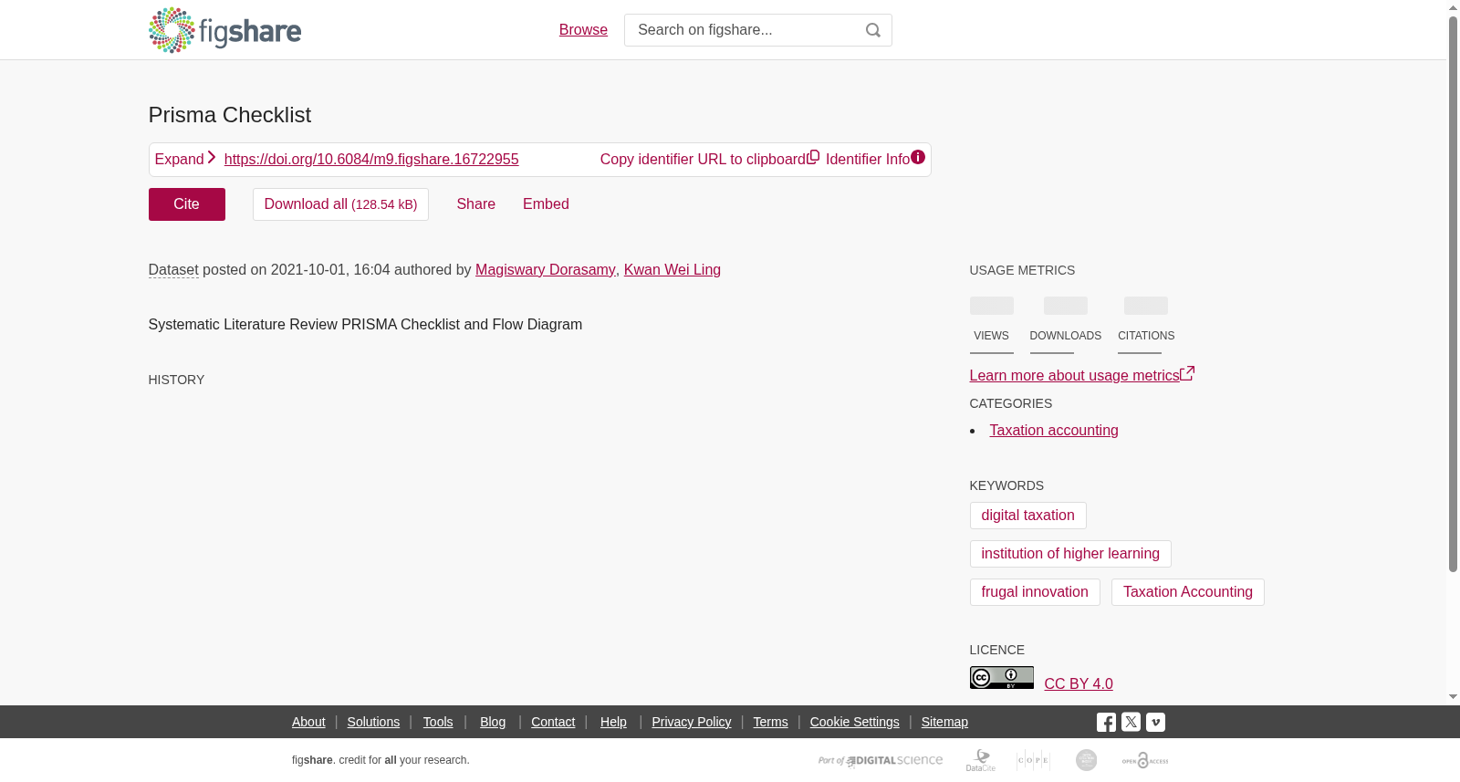This screenshot has width=1460, height=782.
Task: Click the COPE footer logo
Action: (x=1033, y=760)
